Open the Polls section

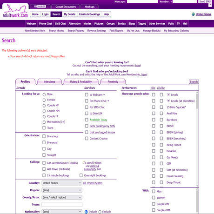point(171,24)
